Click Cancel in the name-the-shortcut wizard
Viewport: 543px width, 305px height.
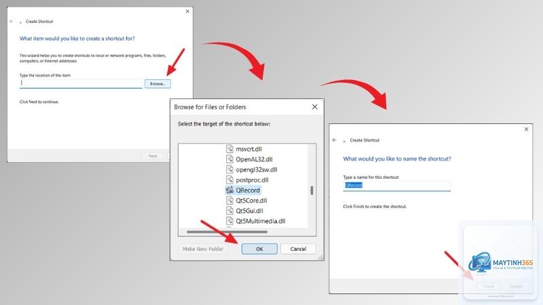[516, 286]
